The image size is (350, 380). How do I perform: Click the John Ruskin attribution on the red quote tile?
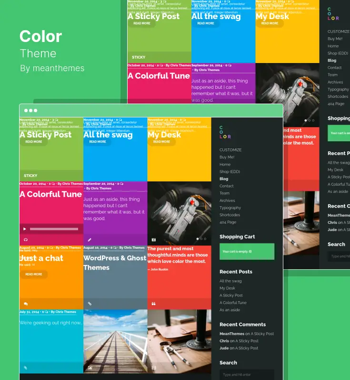pyautogui.click(x=158, y=270)
